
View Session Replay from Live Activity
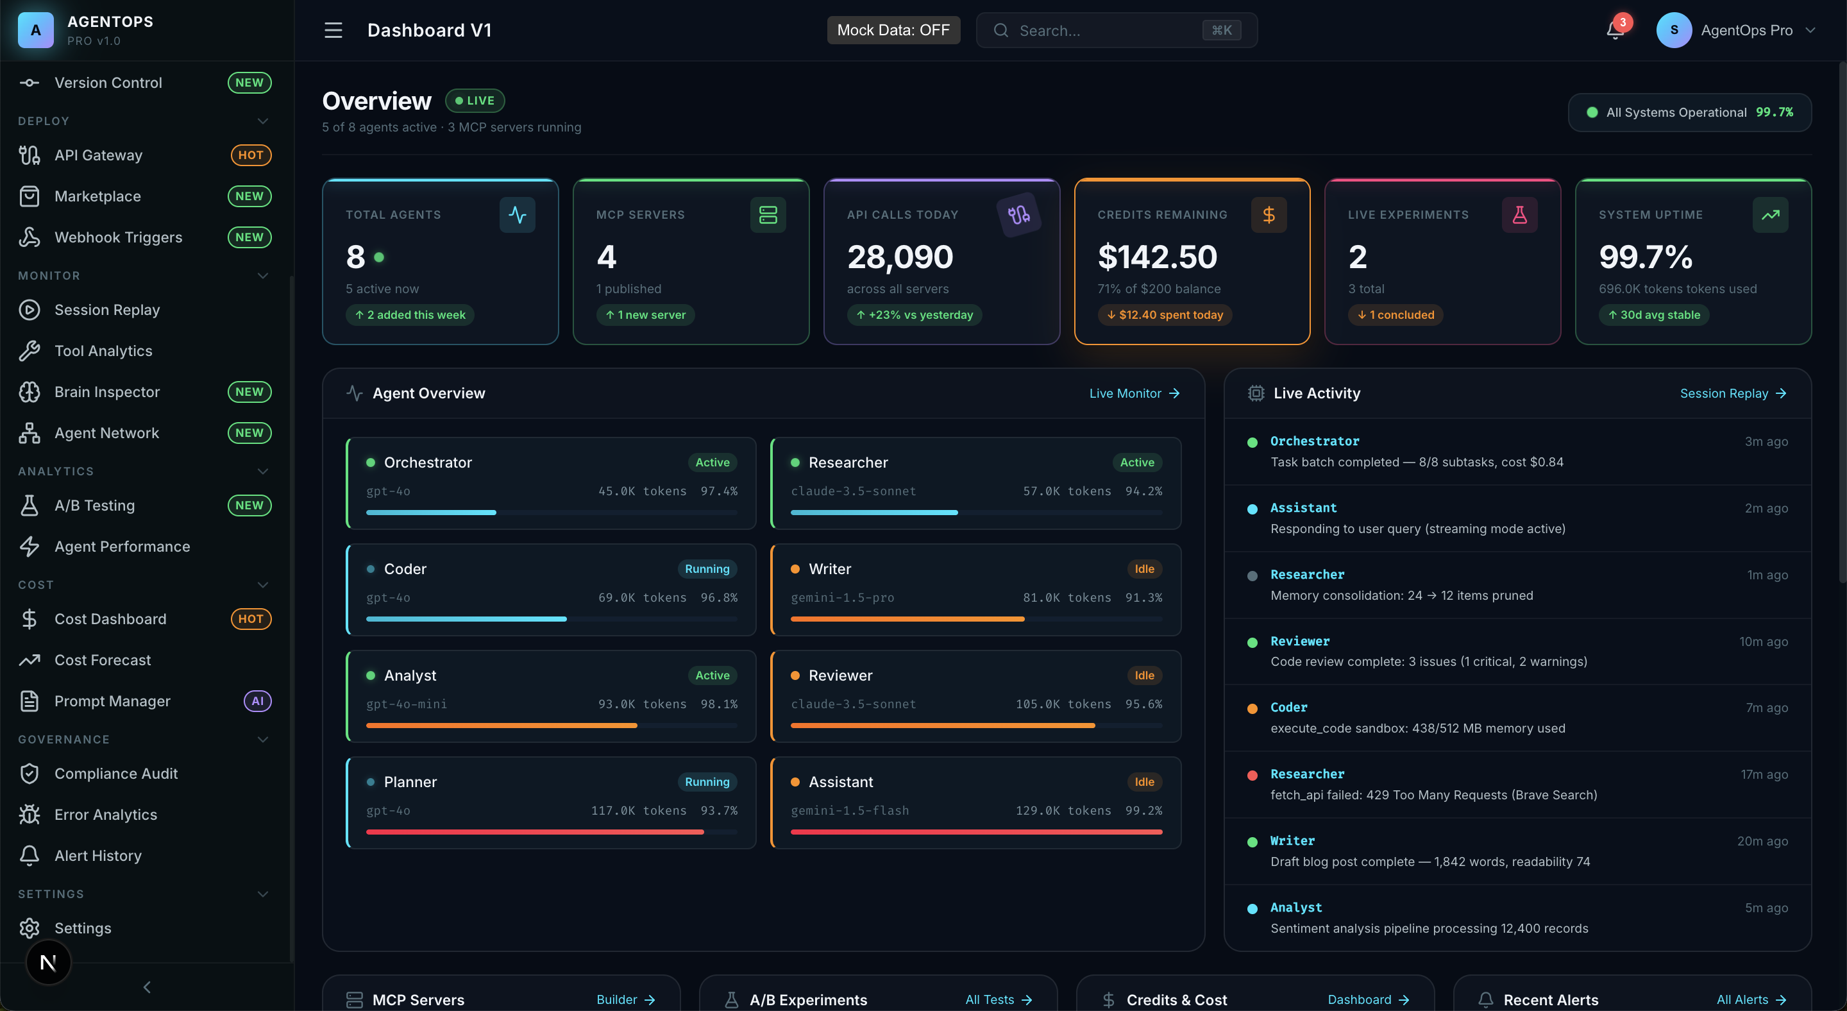click(1732, 393)
